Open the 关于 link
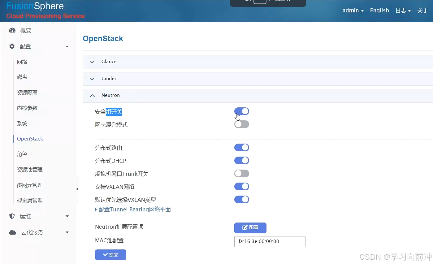The image size is (433, 264). coord(423,11)
